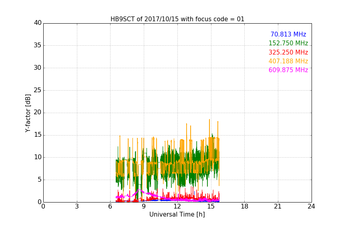The height and width of the screenshot is (231, 346).
Task: Click the x-axis tick value 12
Action: click(177, 207)
